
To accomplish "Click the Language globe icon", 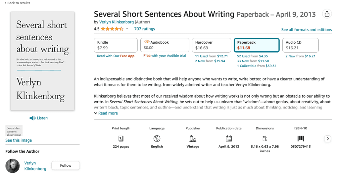I will click(x=157, y=138).
